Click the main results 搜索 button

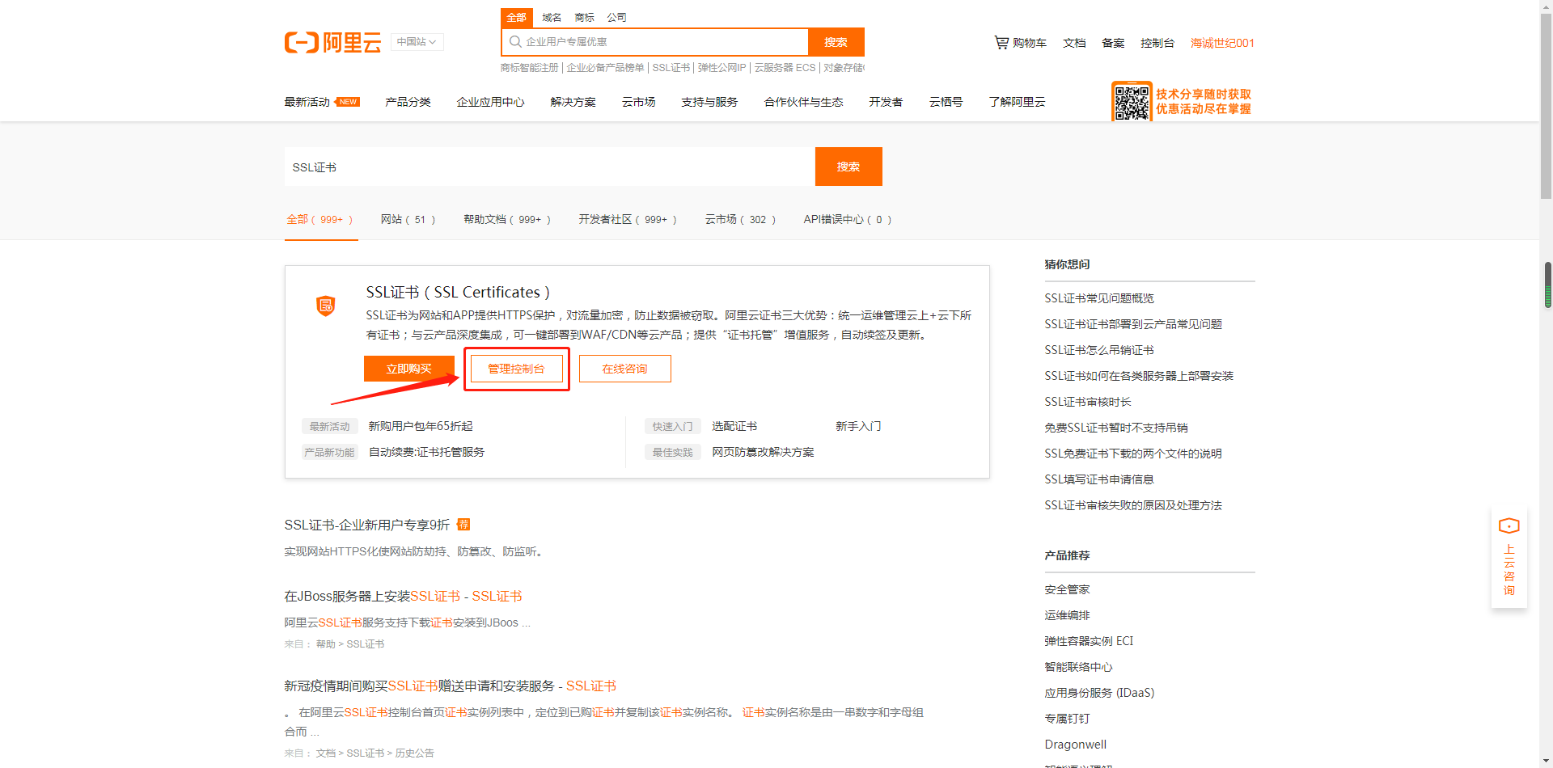[848, 167]
